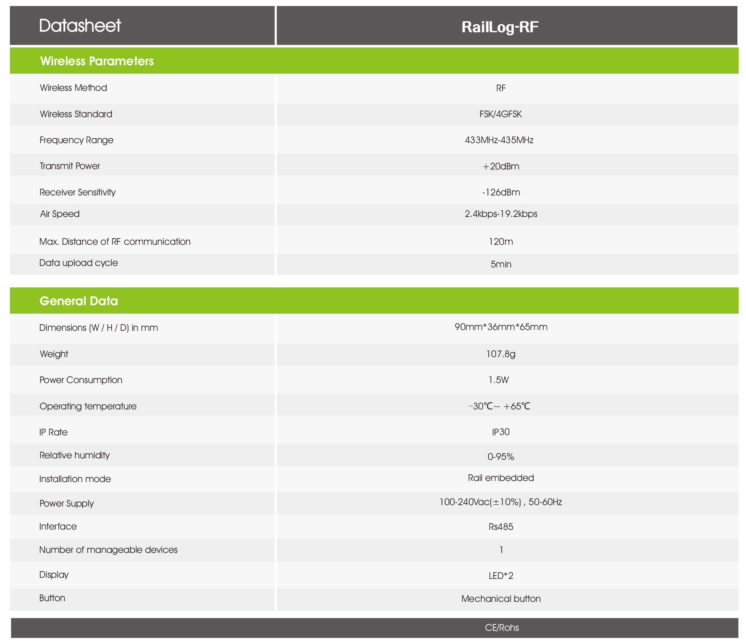The height and width of the screenshot is (643, 746).
Task: Click the FSK/4GFSK wireless standard value
Action: 500,114
